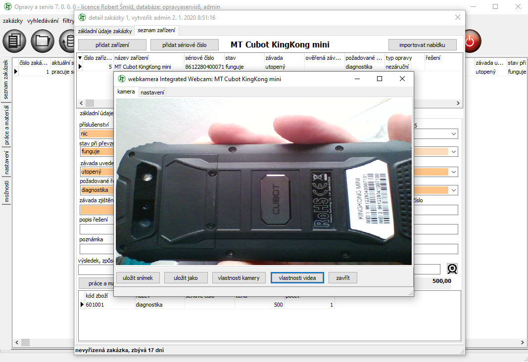
Task: Open the vyhledávání menu
Action: tap(43, 21)
